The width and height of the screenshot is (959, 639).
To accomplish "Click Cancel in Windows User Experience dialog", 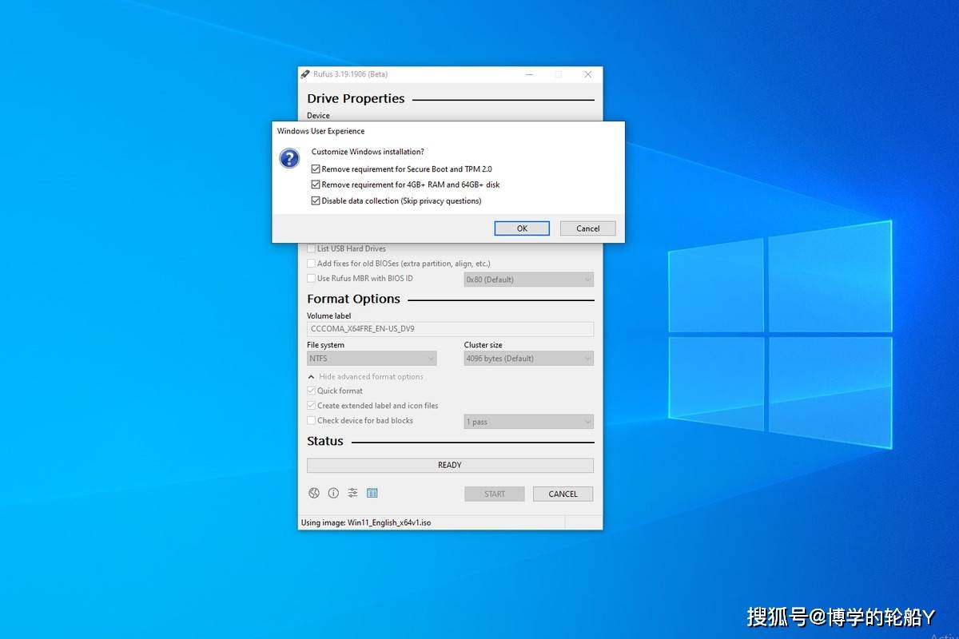I will pyautogui.click(x=587, y=228).
